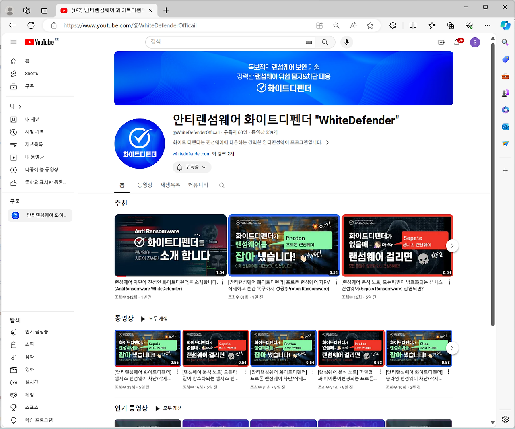
Task: Open whitedefender.com link
Action: [x=192, y=154]
